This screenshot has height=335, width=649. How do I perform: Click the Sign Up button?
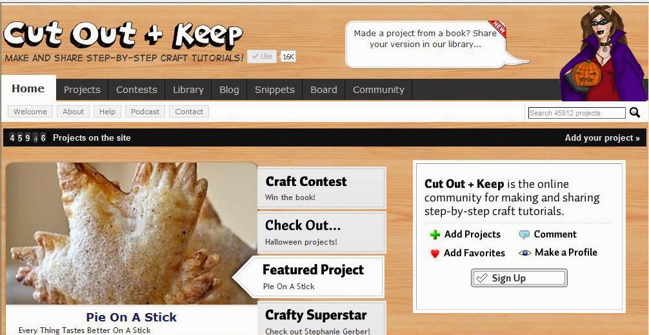[519, 278]
